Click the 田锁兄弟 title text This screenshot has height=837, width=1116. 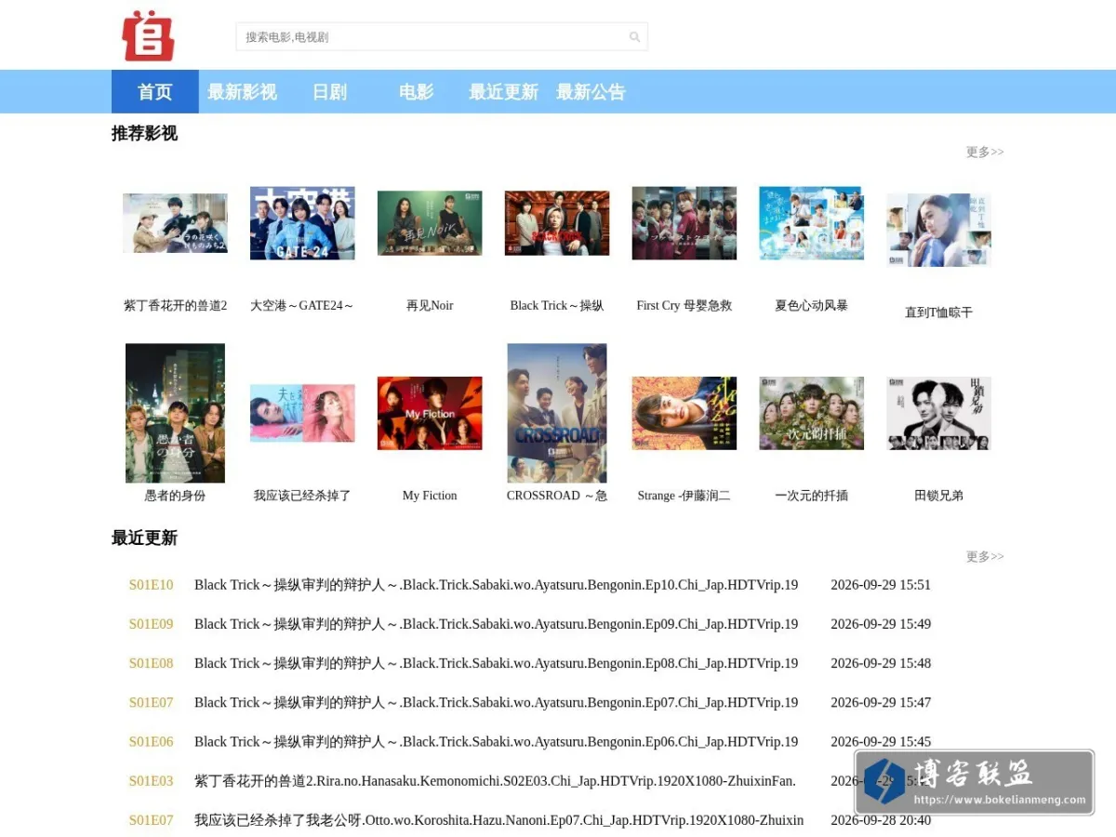pos(939,496)
